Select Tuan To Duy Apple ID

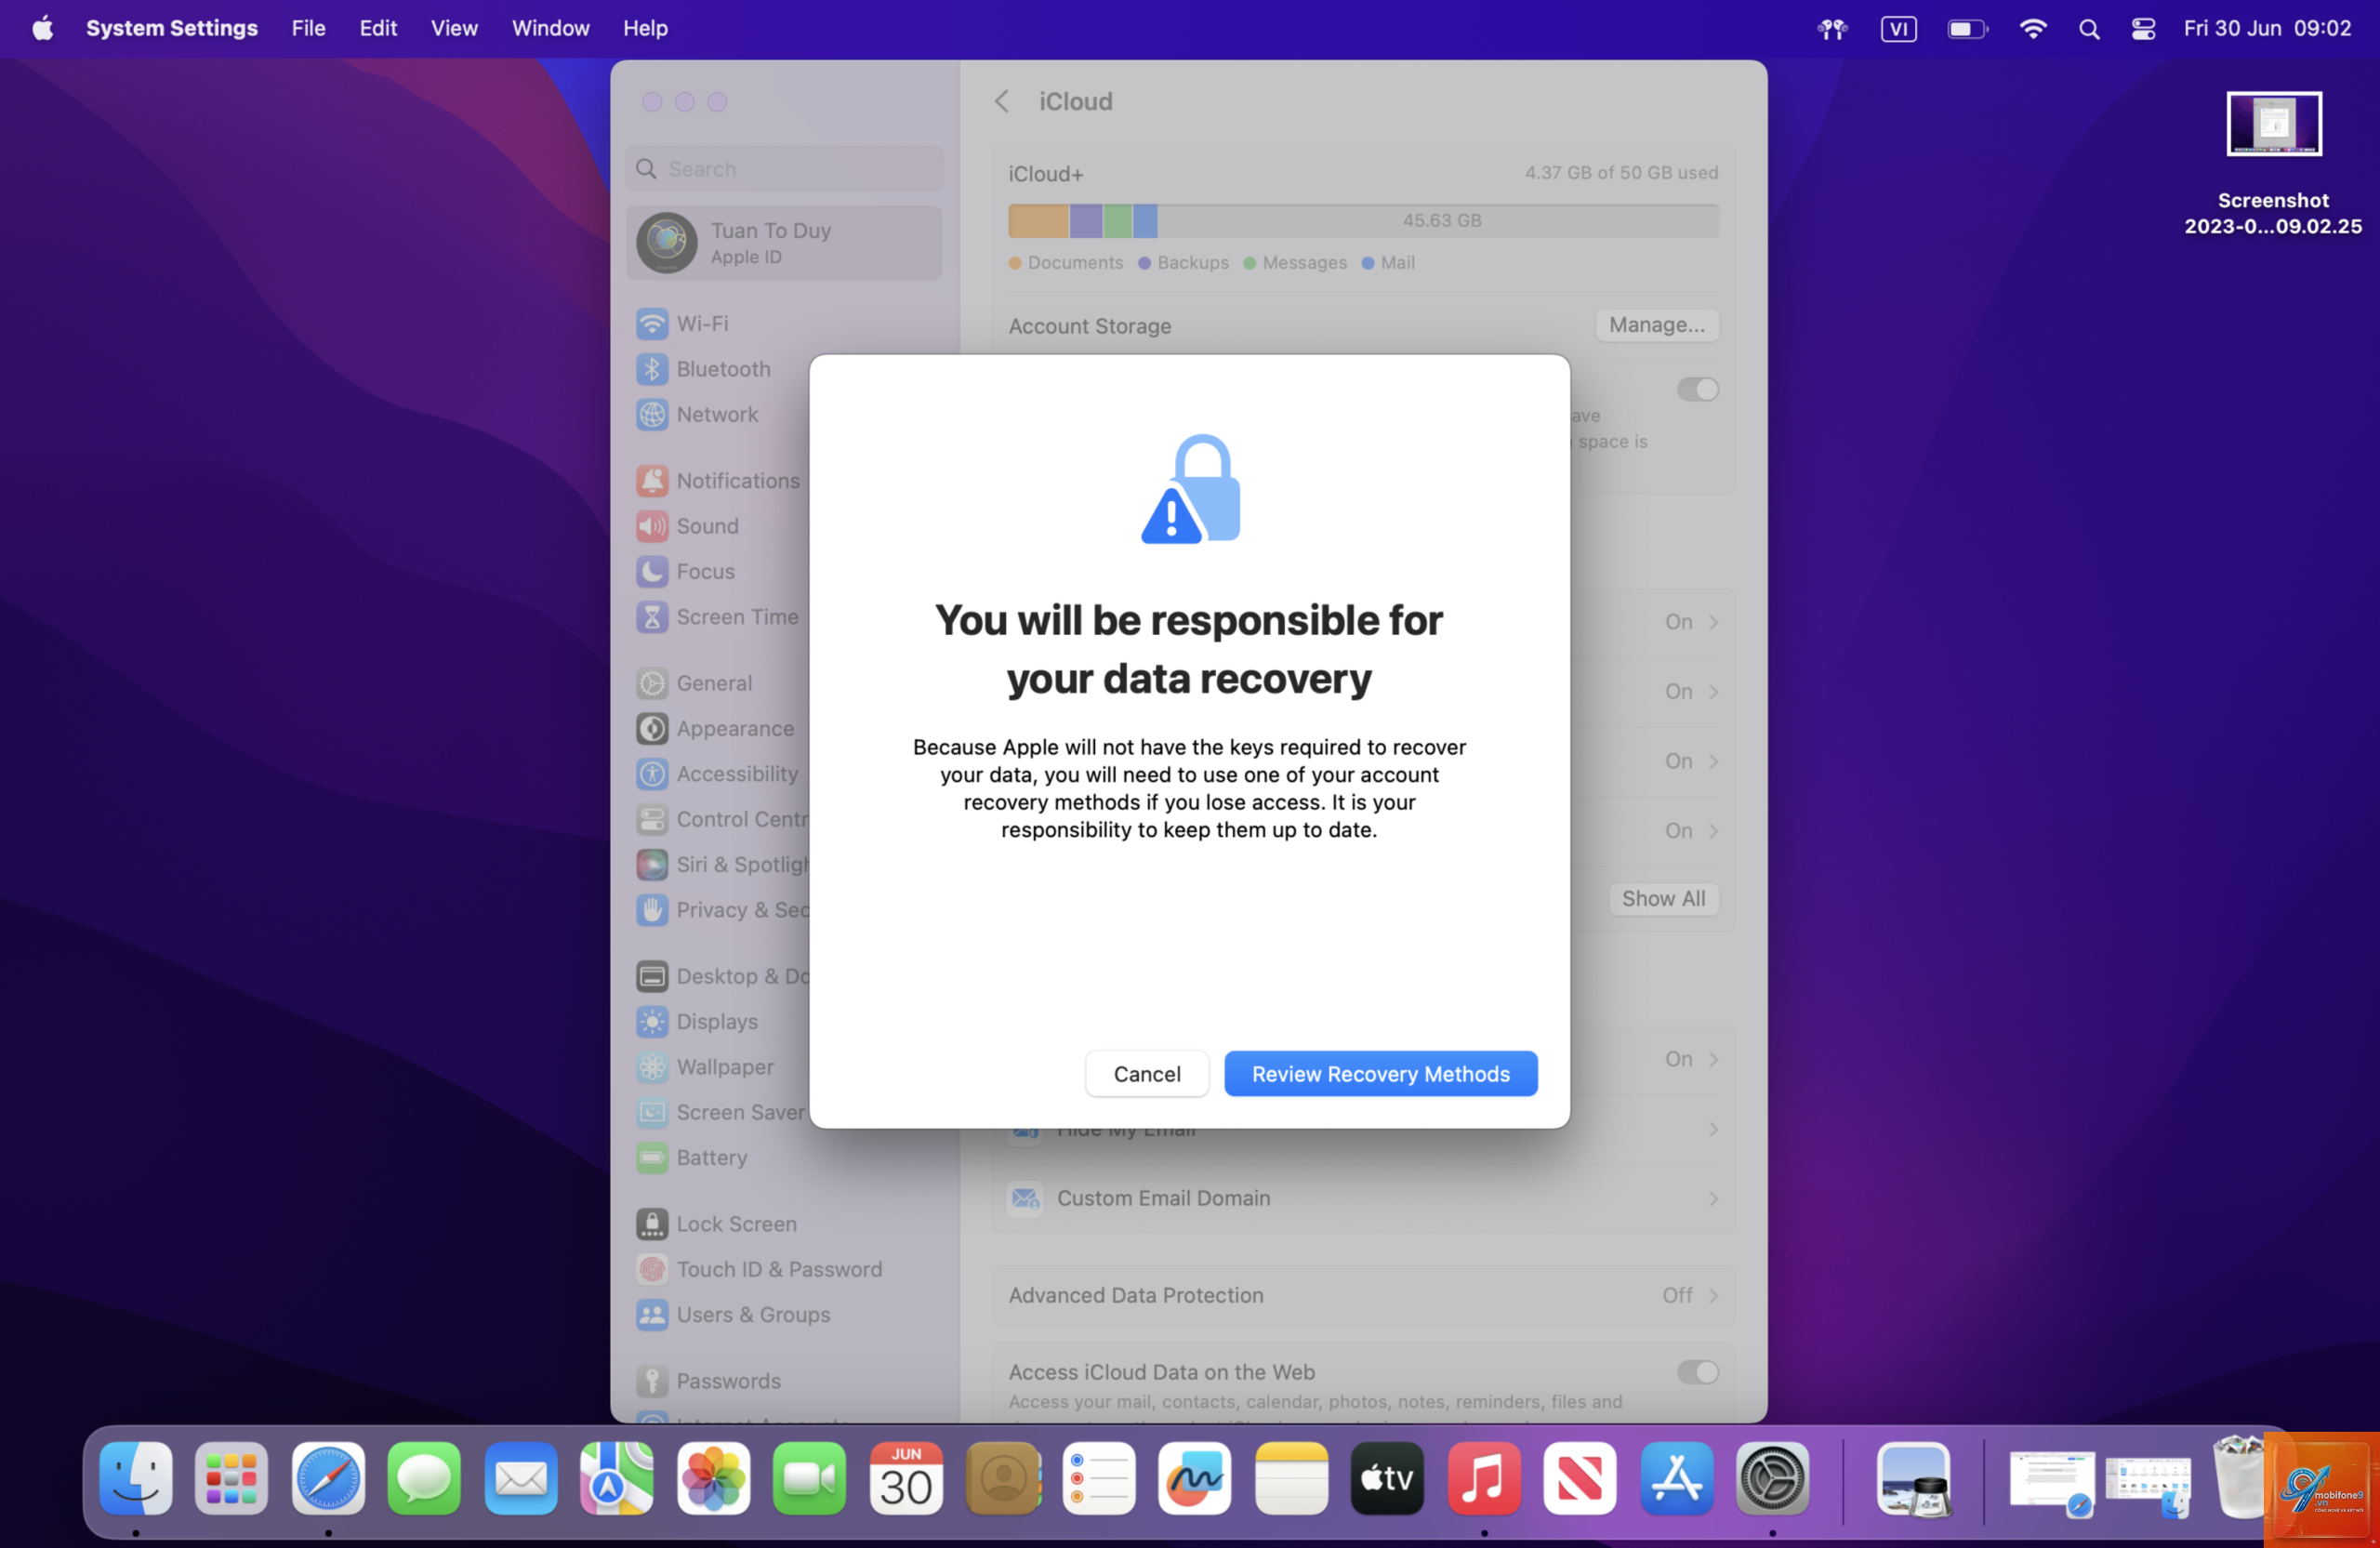click(x=784, y=243)
